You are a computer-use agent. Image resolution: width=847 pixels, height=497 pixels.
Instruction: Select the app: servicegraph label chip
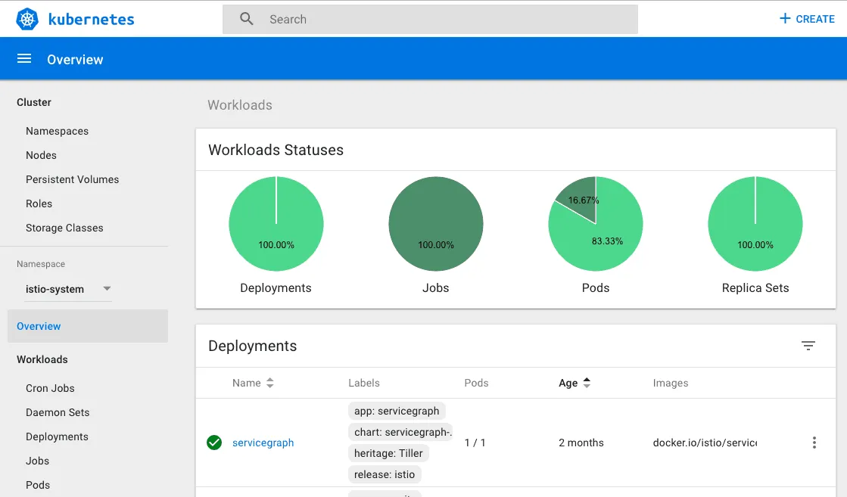coord(397,411)
